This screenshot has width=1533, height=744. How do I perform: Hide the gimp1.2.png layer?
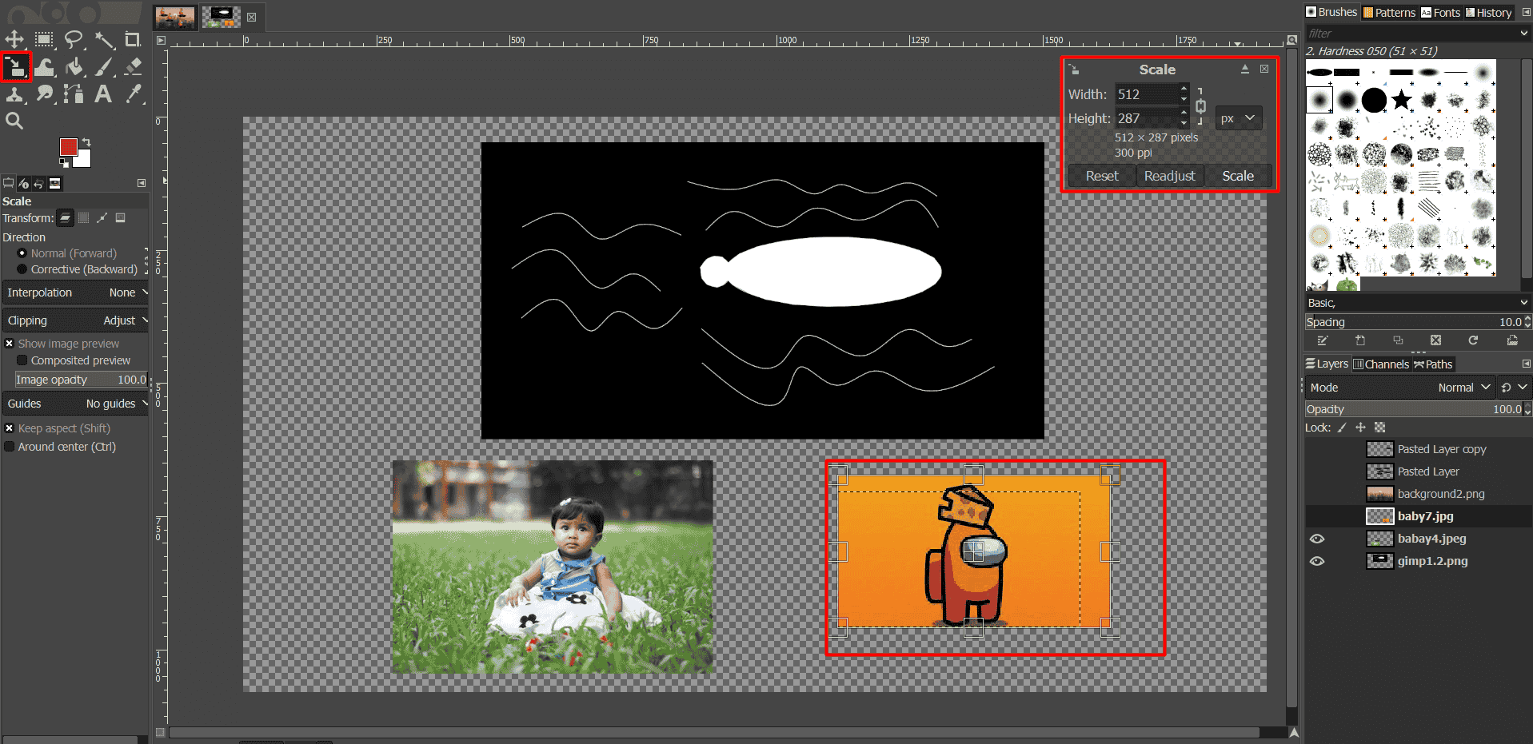[x=1317, y=561]
